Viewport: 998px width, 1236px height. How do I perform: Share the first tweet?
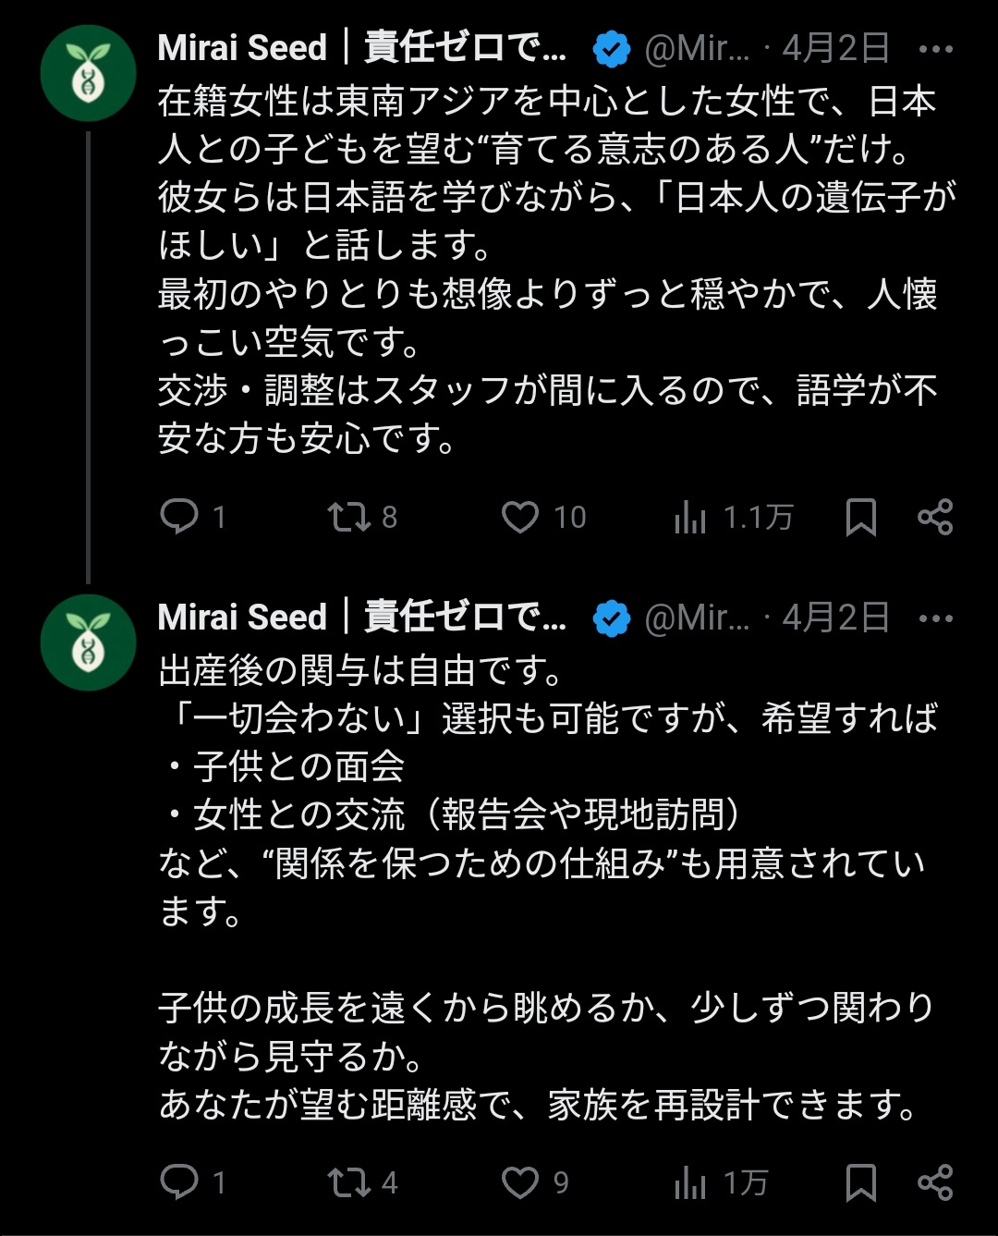(x=935, y=517)
